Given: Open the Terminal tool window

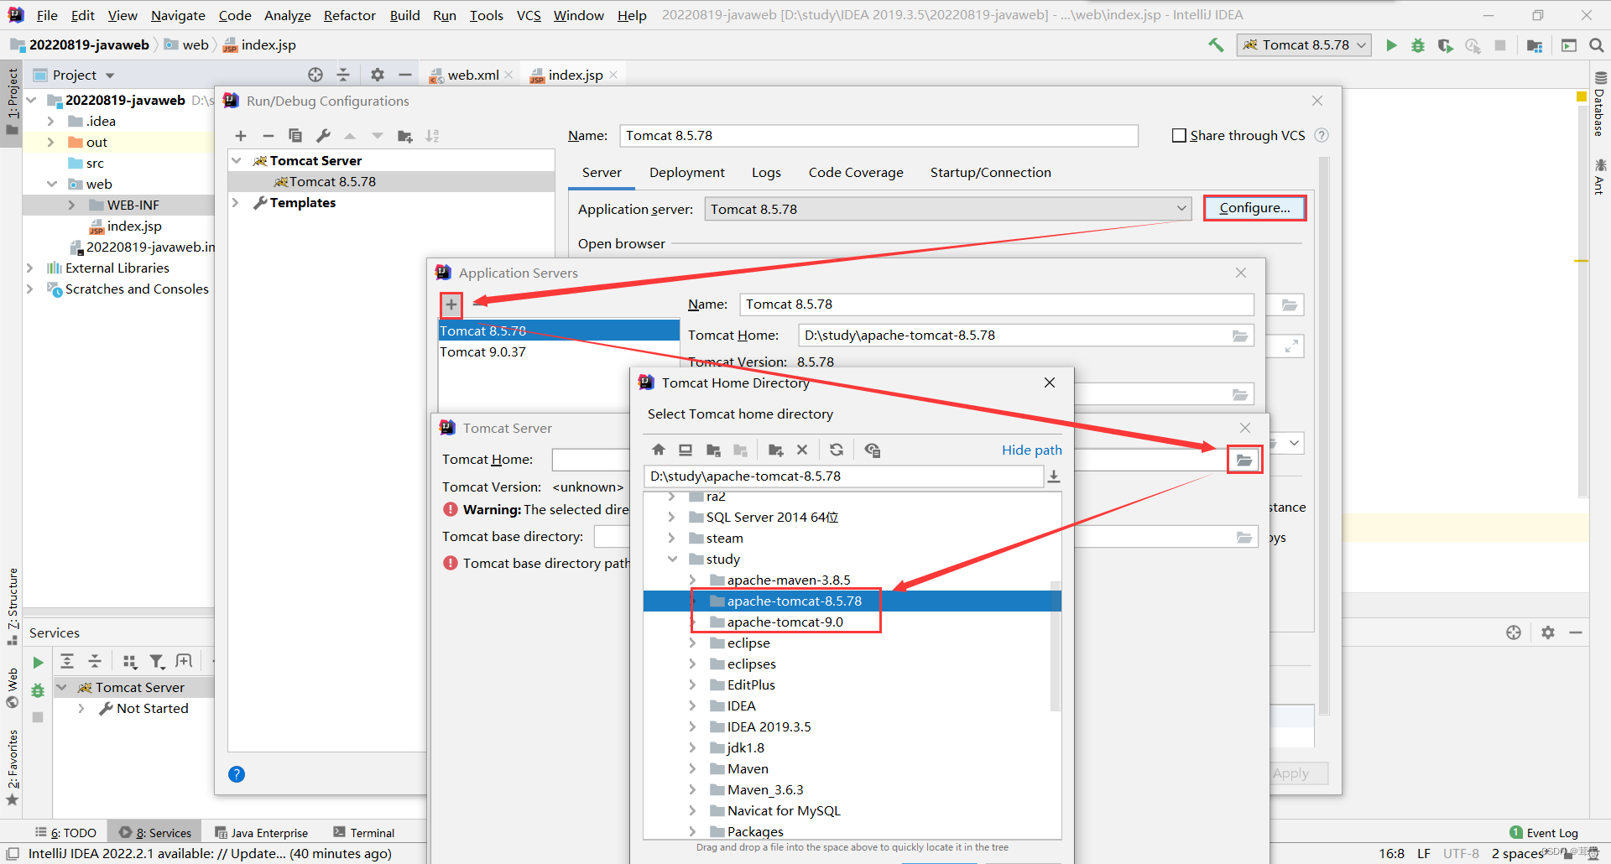Looking at the screenshot, I should (x=364, y=832).
